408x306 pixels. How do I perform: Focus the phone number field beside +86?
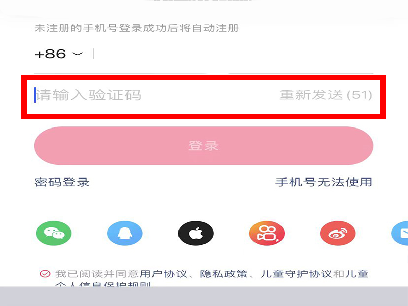[234, 54]
